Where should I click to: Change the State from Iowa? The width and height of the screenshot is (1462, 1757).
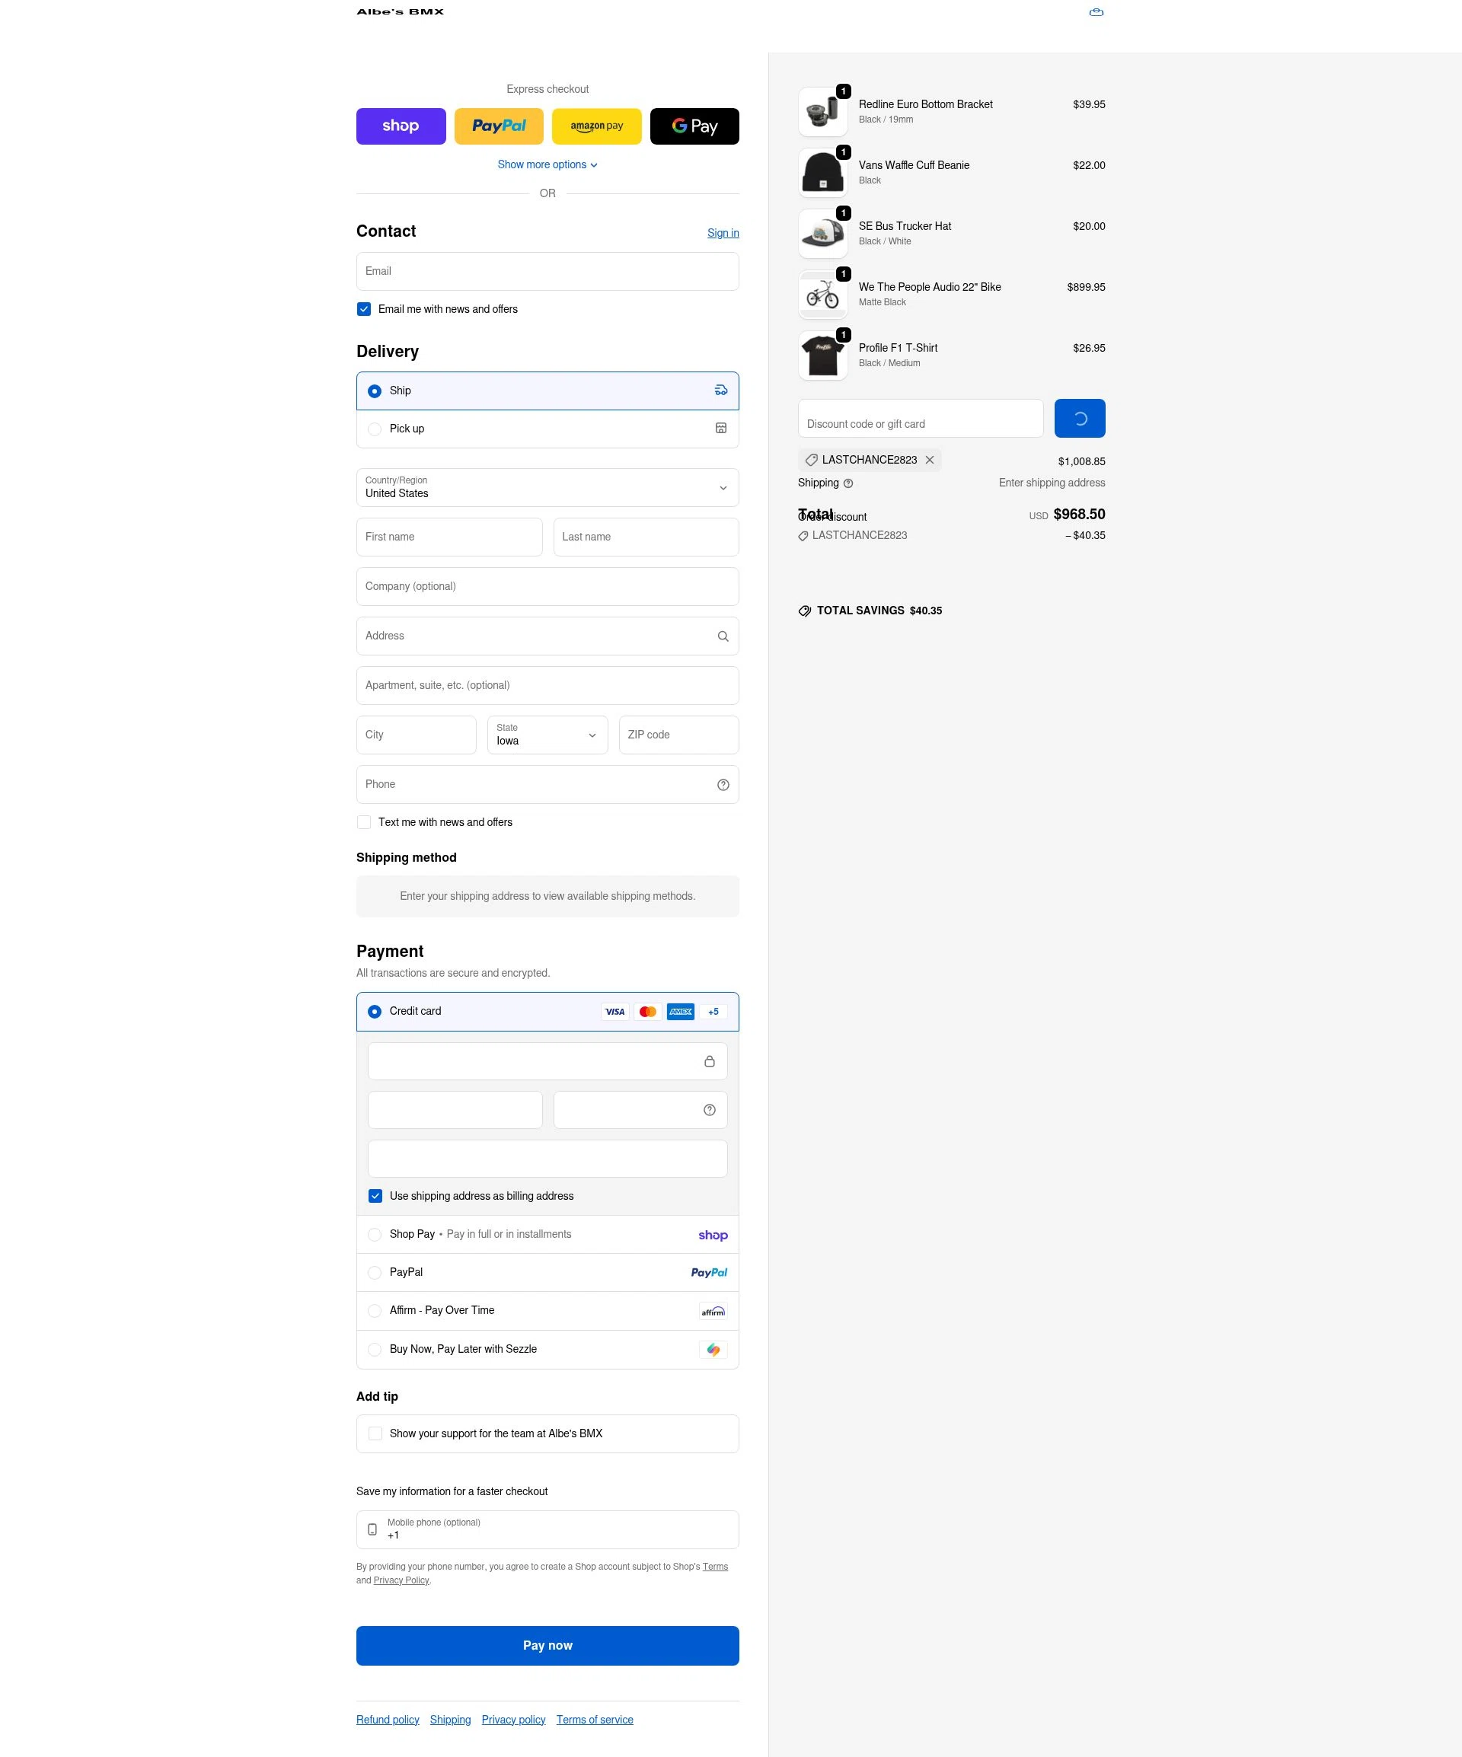547,735
